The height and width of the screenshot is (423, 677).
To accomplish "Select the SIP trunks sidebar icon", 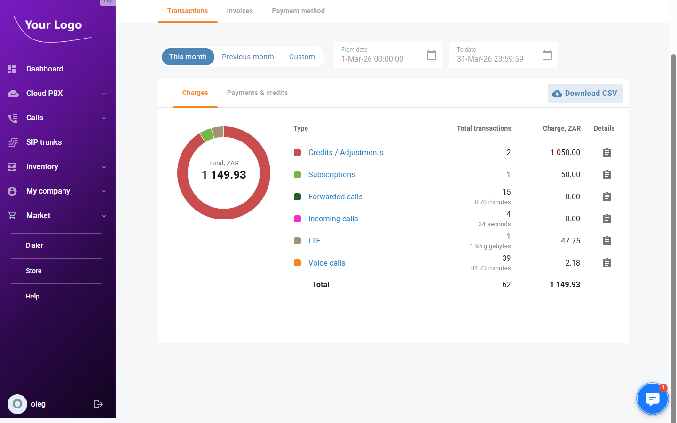I will [12, 142].
